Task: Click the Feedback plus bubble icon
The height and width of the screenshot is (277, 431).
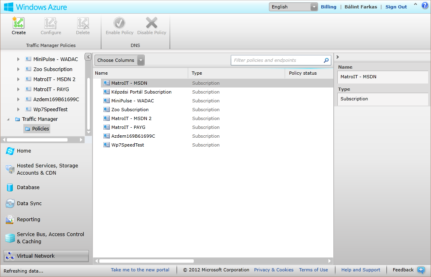Action: (x=421, y=270)
